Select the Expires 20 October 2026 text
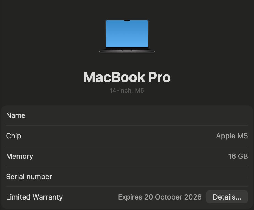 160,197
